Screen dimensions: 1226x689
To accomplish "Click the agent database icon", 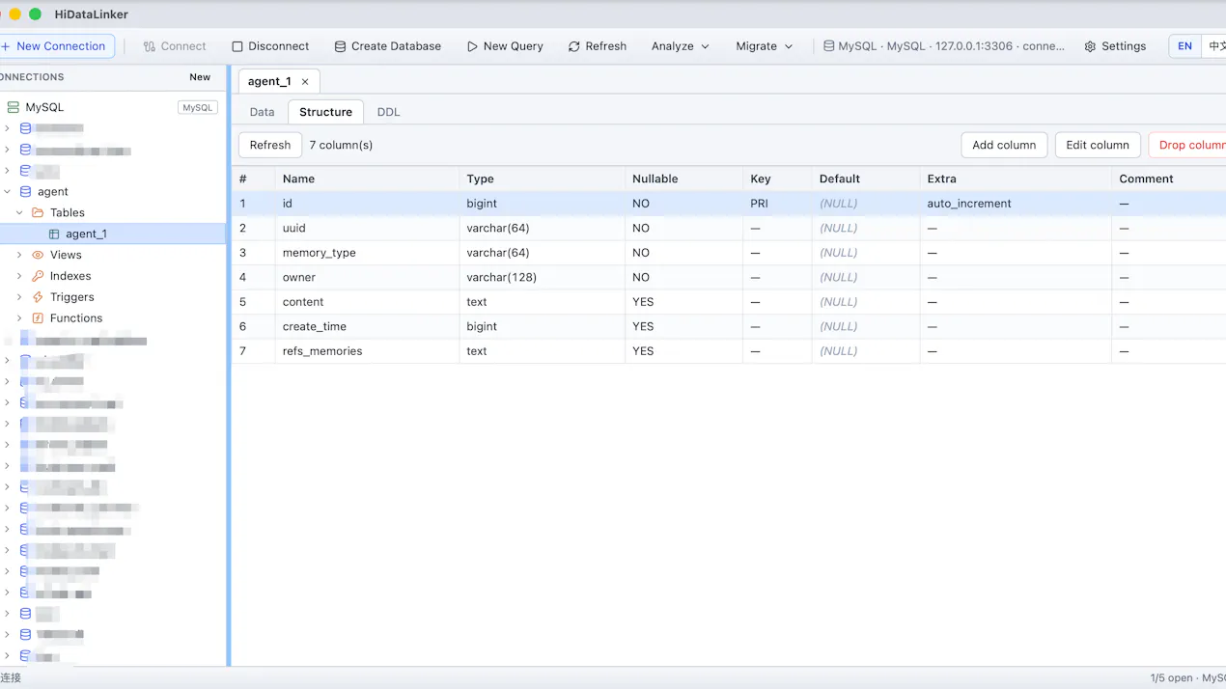I will [26, 192].
